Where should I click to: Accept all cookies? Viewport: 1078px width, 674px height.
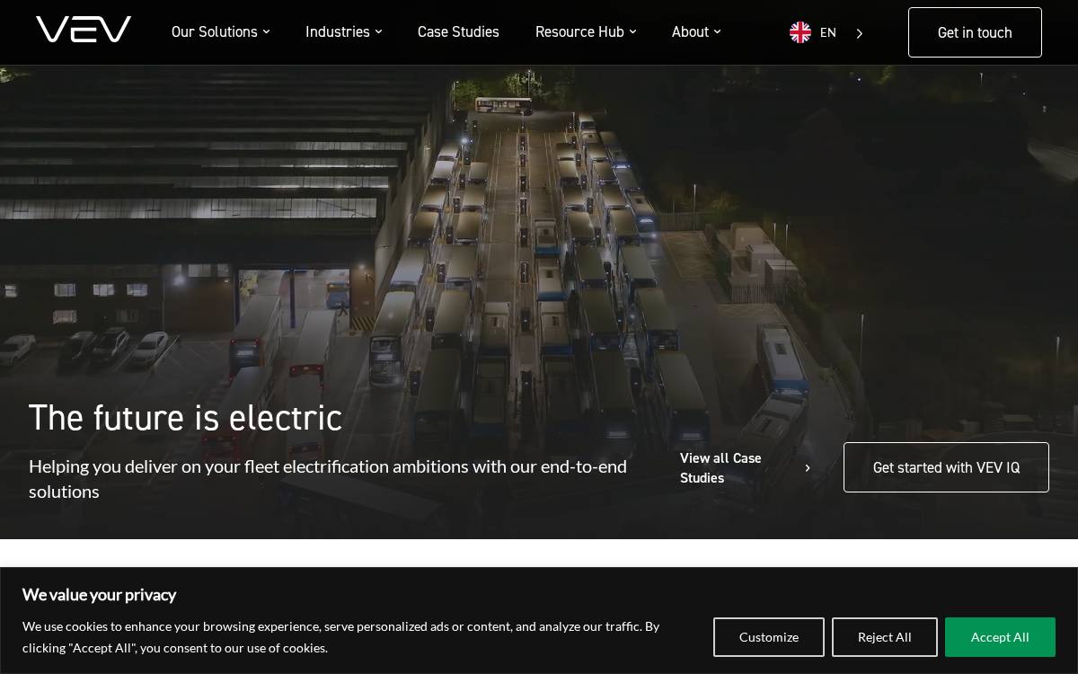coord(1000,637)
